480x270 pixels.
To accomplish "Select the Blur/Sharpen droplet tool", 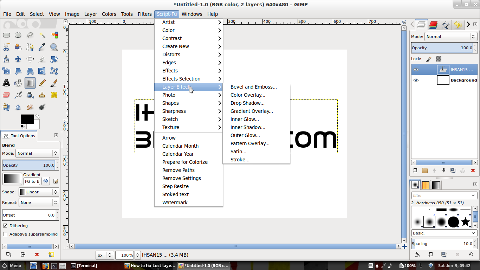I will tap(18, 107).
